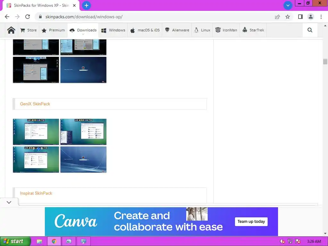View site security lock info
Image resolution: width=328 pixels, height=246 pixels.
pos(40,17)
